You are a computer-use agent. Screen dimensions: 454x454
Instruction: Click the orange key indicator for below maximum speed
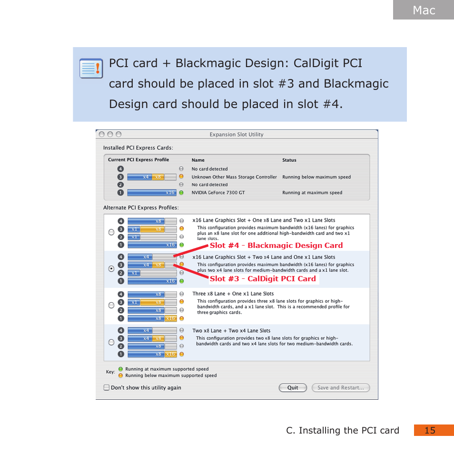(x=120, y=375)
